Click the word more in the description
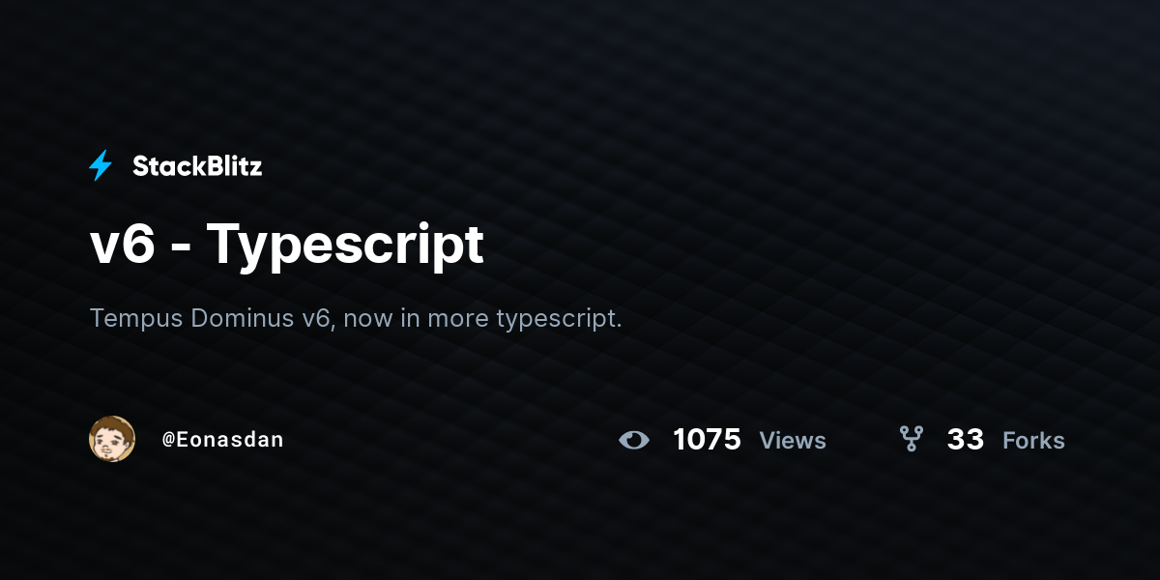Image resolution: width=1160 pixels, height=580 pixels. point(457,320)
